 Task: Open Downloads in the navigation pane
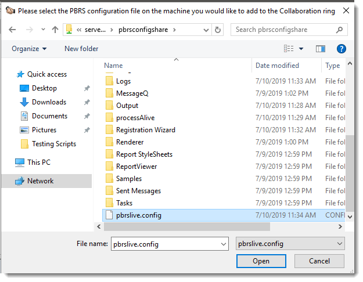[49, 102]
